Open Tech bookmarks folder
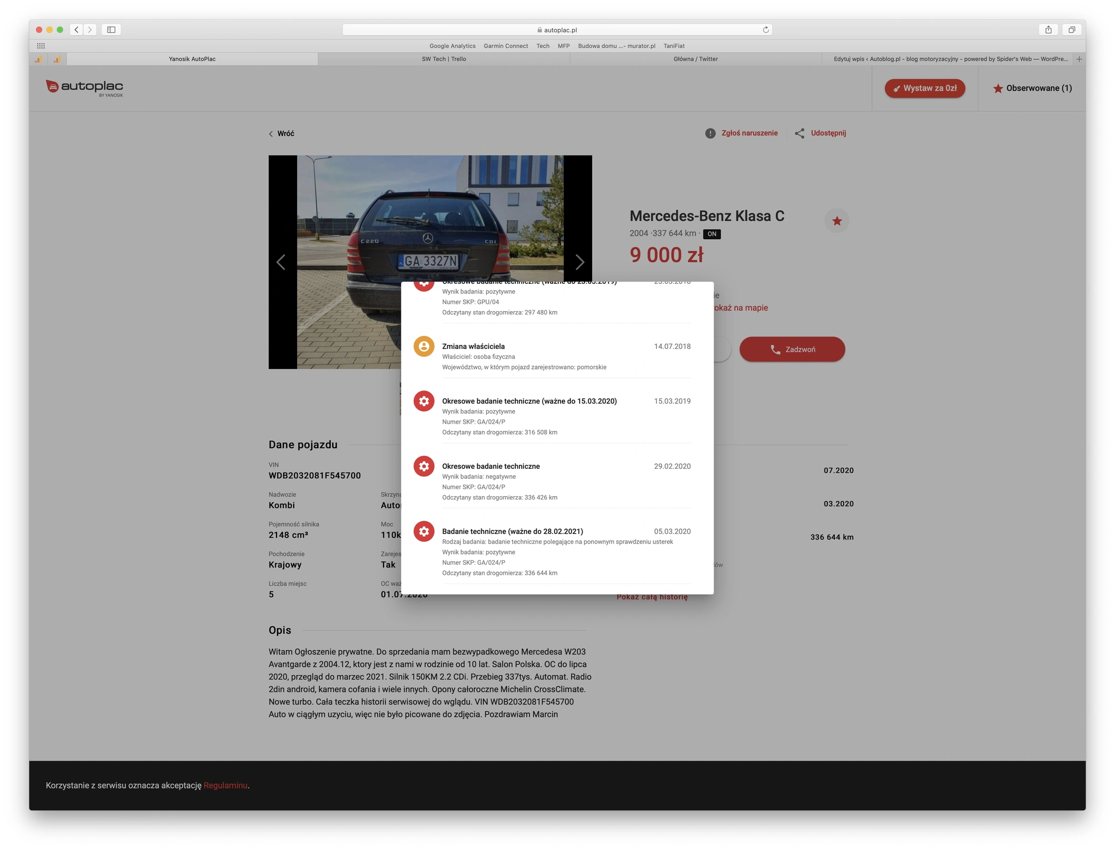Screen dimensions: 1115x849 pyautogui.click(x=543, y=46)
